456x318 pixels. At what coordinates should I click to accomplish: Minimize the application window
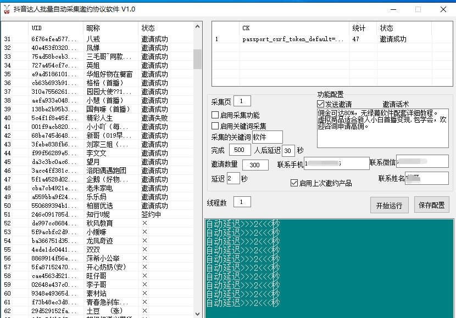click(x=393, y=9)
